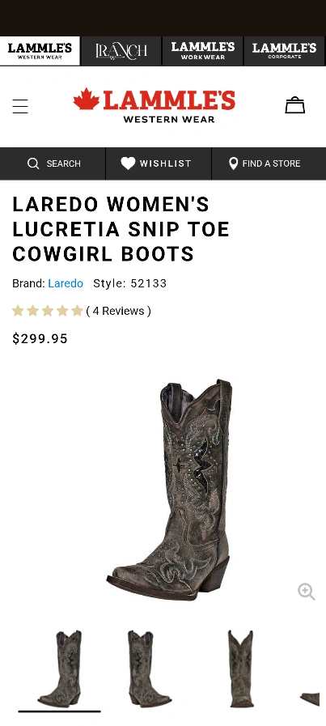Click the main boot product image
The height and width of the screenshot is (726, 326).
[x=169, y=490]
